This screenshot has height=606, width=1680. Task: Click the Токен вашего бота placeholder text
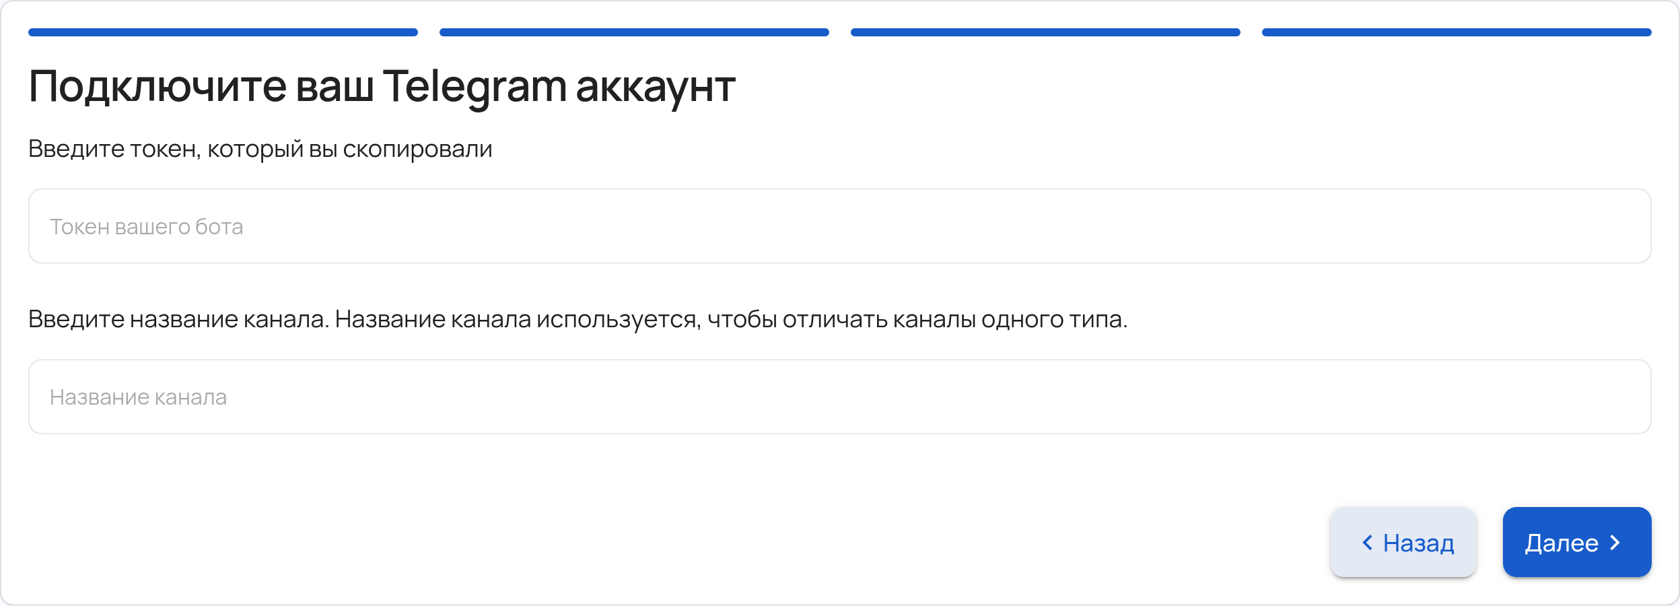pyautogui.click(x=146, y=227)
